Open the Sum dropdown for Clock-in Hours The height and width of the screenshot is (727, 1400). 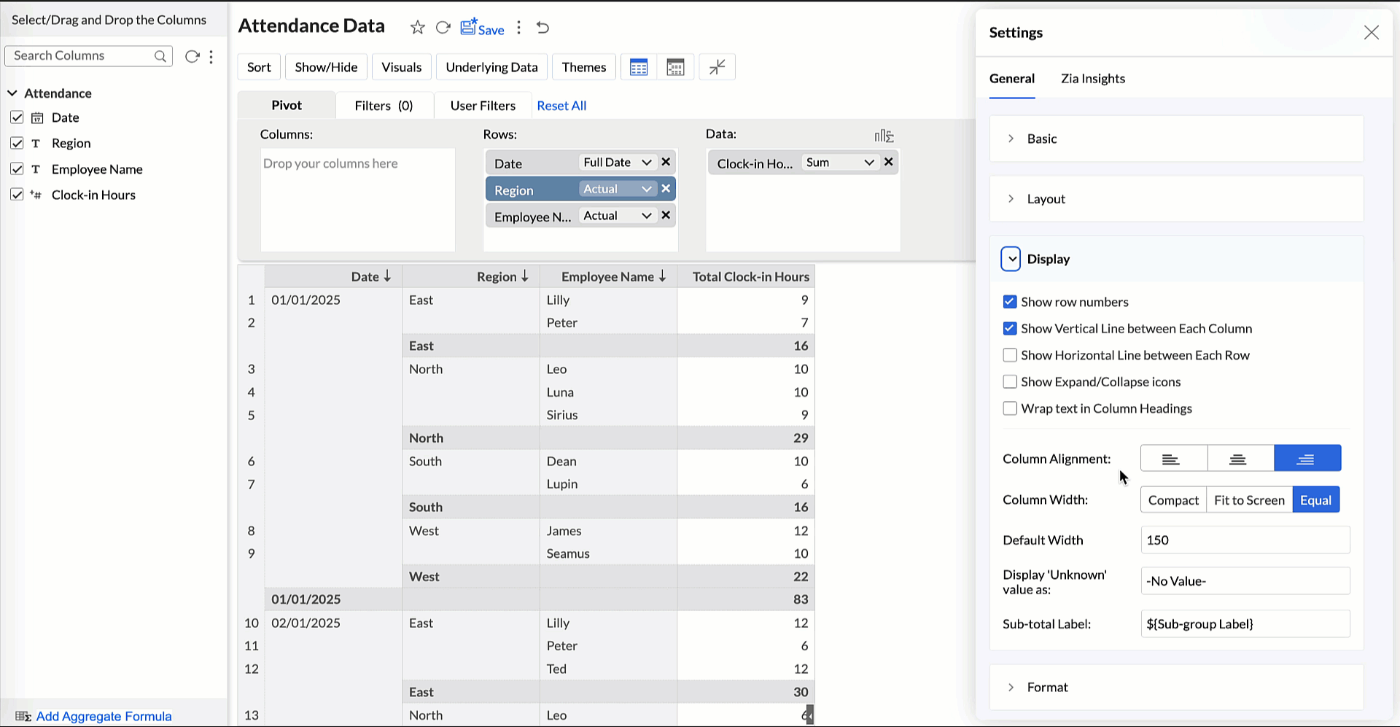[x=839, y=163]
